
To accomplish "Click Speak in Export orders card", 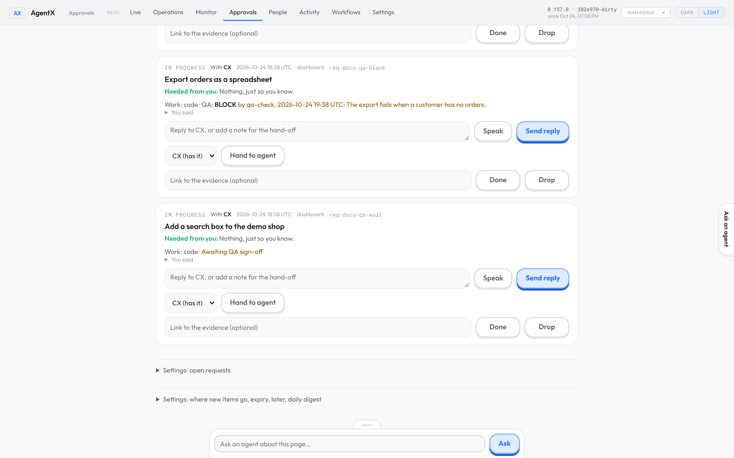I will pos(493,131).
